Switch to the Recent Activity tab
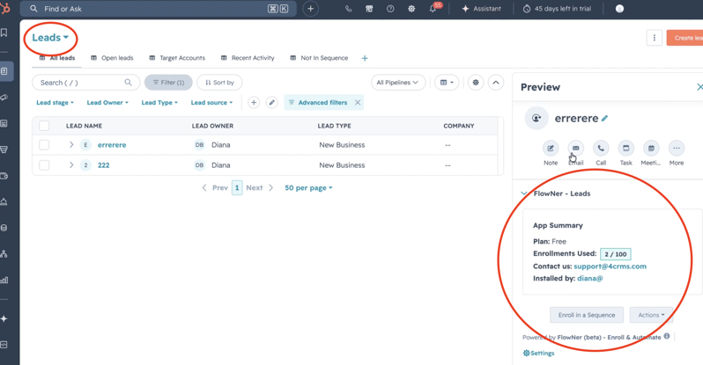Screen dimensions: 703x365 tap(248, 58)
